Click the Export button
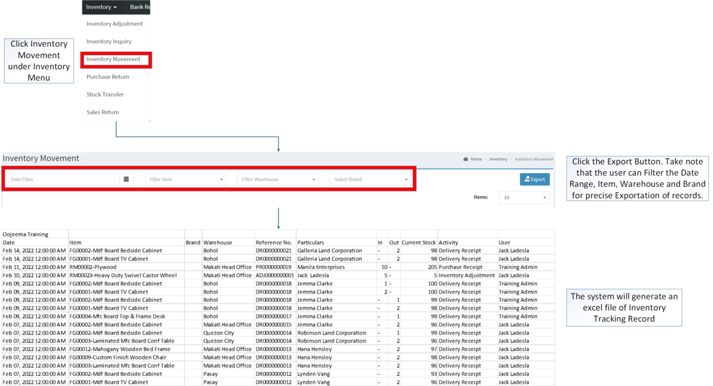713x386 pixels. pos(534,179)
